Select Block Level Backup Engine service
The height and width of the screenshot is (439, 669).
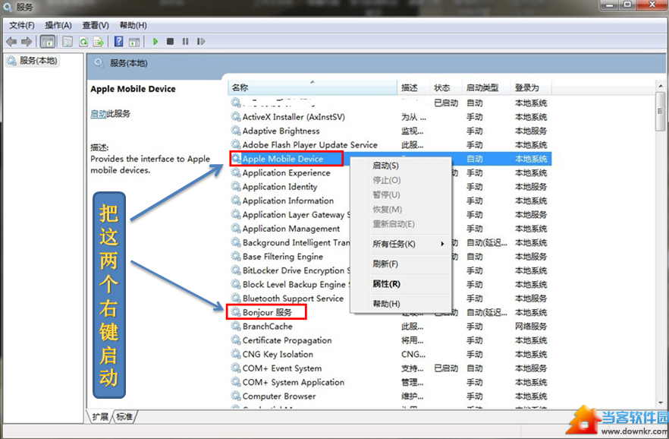coord(296,284)
